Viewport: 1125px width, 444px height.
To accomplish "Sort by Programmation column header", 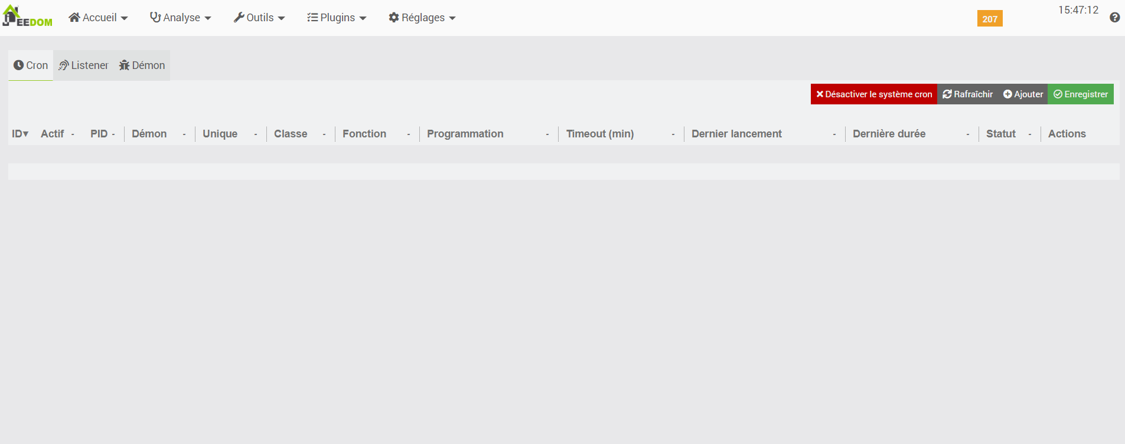I will 465,134.
